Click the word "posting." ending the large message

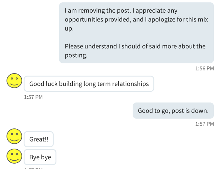(76, 55)
